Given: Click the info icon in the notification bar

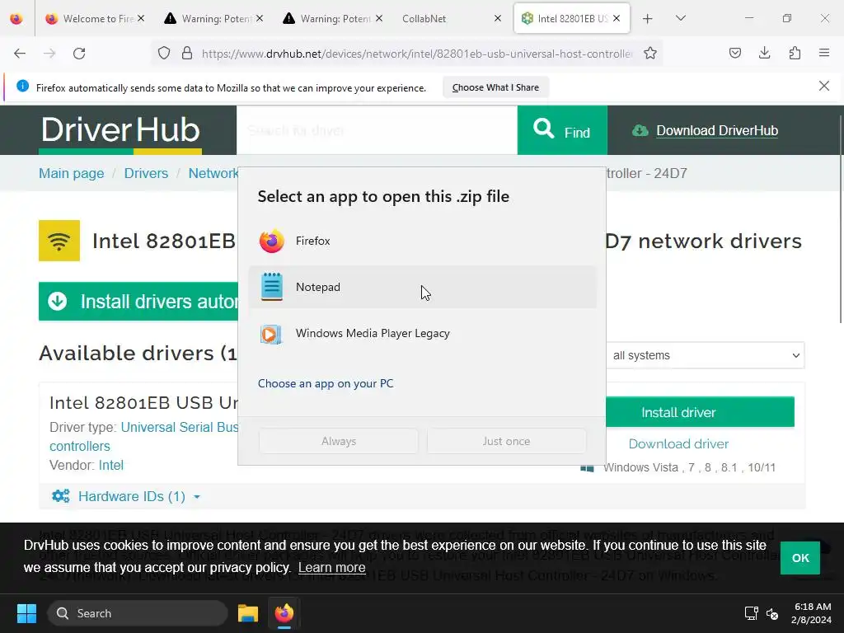Looking at the screenshot, I should pyautogui.click(x=22, y=86).
